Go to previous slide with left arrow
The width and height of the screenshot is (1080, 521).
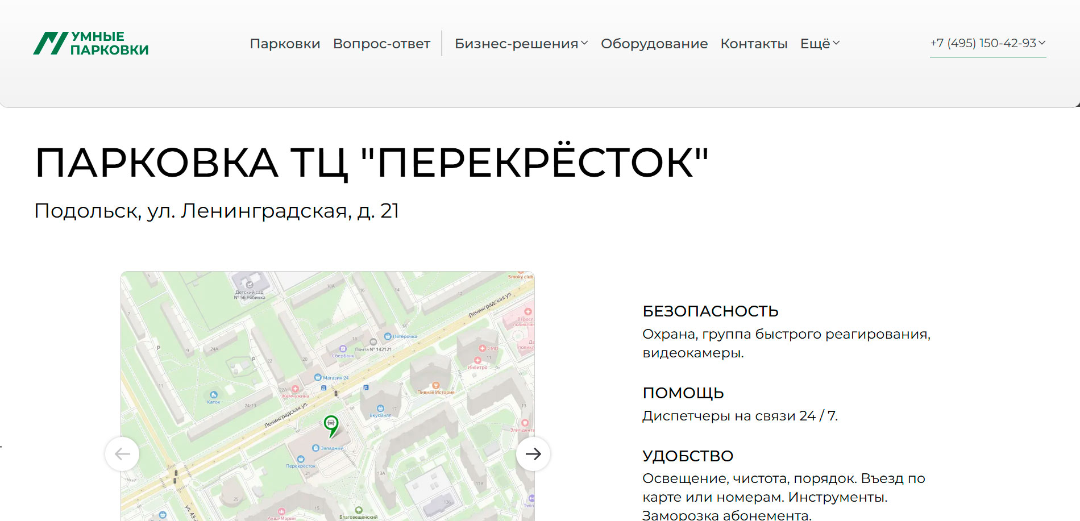122,453
